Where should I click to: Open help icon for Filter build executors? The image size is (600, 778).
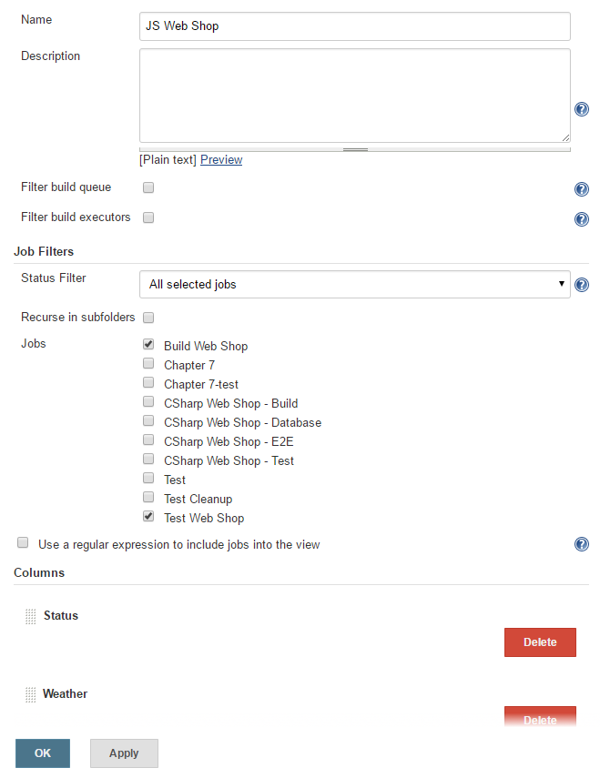pos(581,218)
